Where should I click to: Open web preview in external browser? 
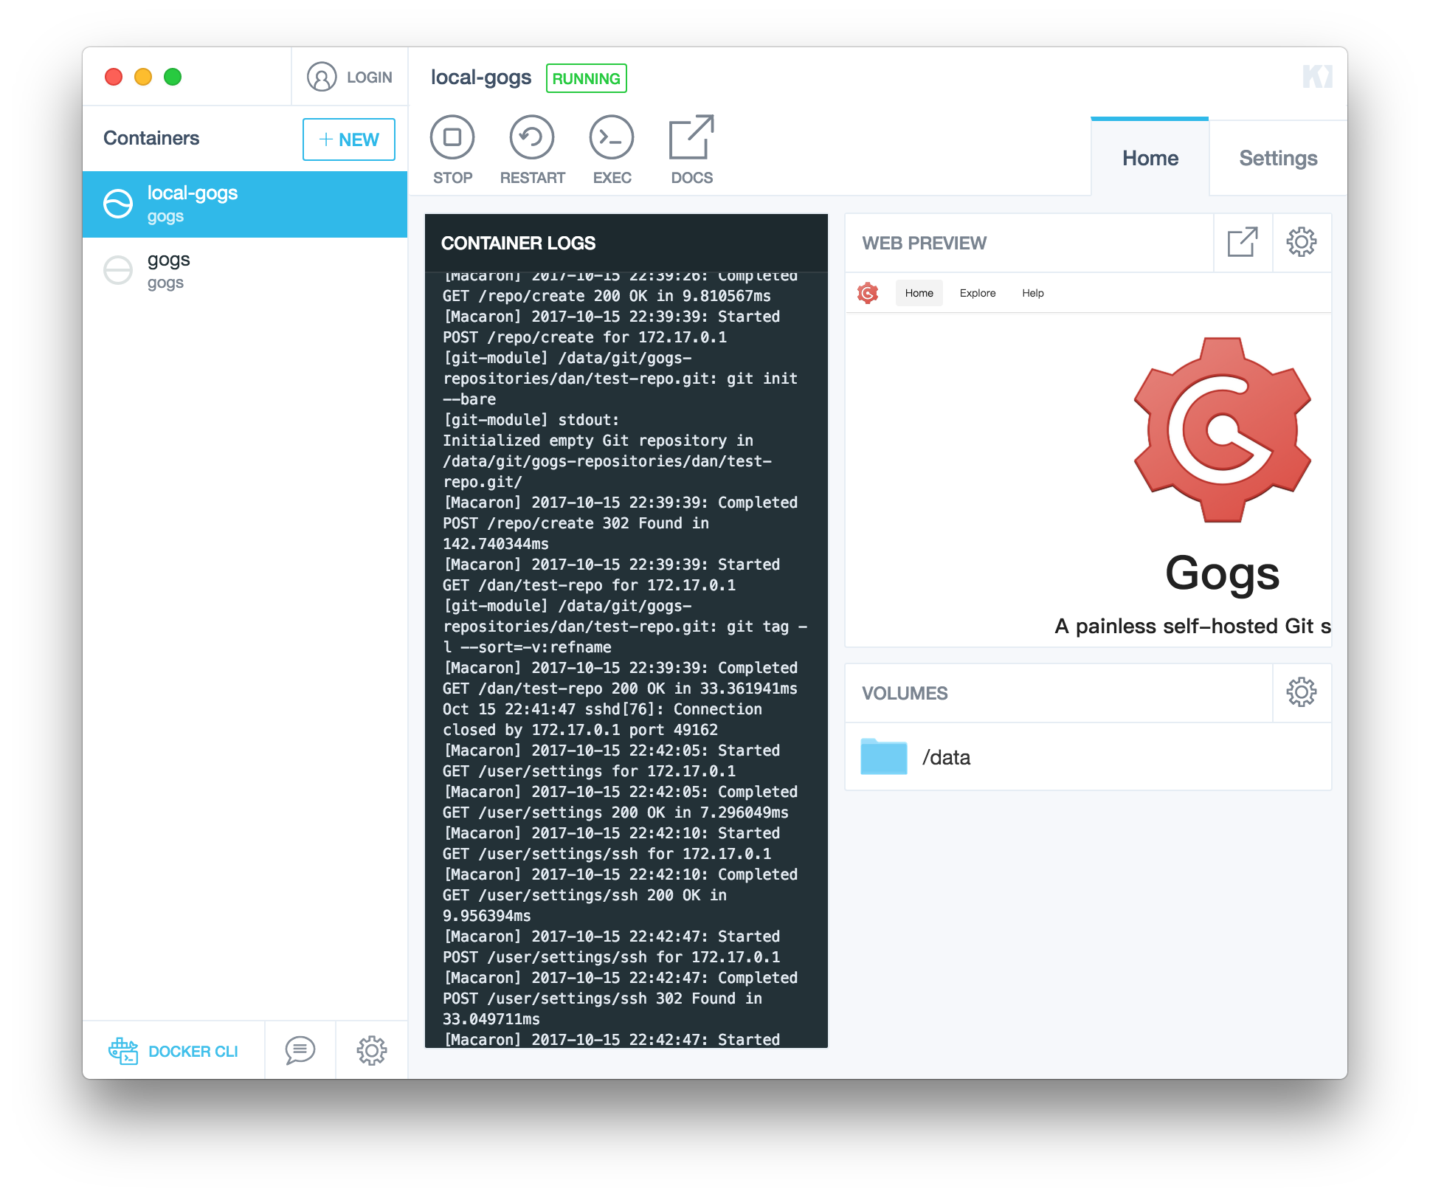tap(1243, 243)
